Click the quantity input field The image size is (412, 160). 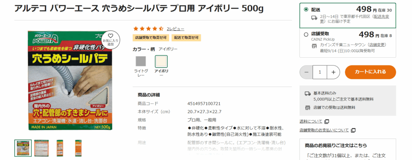coord(320,72)
